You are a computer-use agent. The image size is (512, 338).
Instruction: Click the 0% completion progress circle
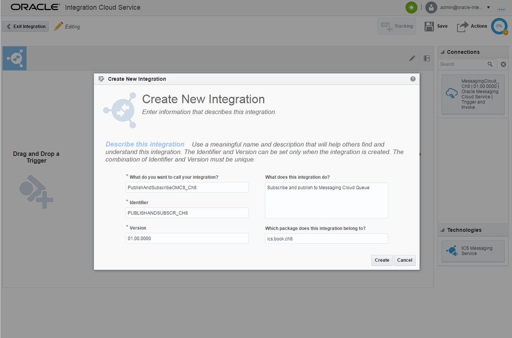tap(499, 26)
